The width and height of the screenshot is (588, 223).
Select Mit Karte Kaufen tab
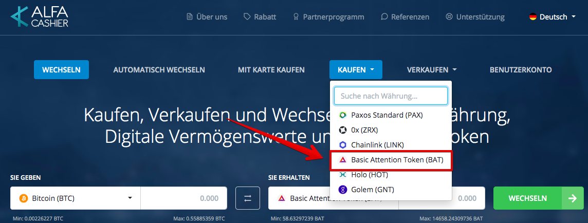pyautogui.click(x=271, y=70)
